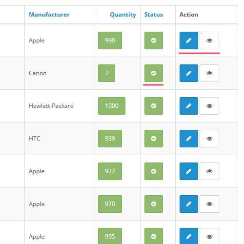Edit the Hewlett-Packard product row
The width and height of the screenshot is (244, 244).
pos(189,106)
